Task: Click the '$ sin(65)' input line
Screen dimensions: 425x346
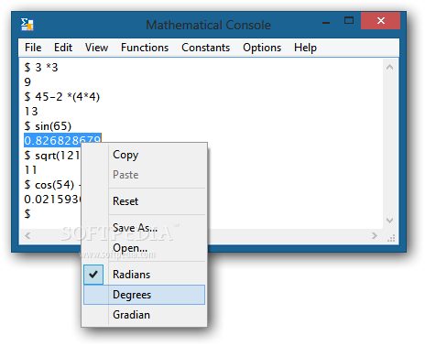Action: 48,126
